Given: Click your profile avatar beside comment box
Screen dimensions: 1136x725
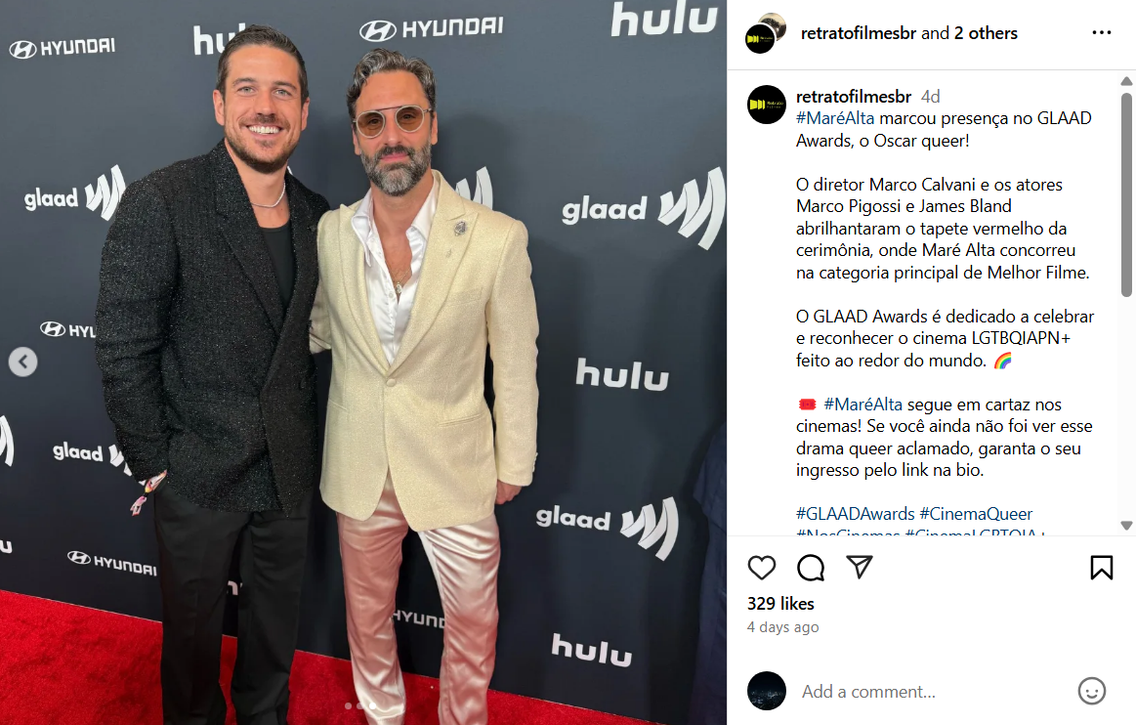Looking at the screenshot, I should click(767, 691).
